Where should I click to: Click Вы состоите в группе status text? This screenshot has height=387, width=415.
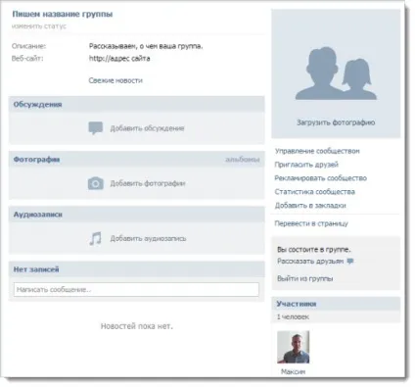tap(314, 250)
